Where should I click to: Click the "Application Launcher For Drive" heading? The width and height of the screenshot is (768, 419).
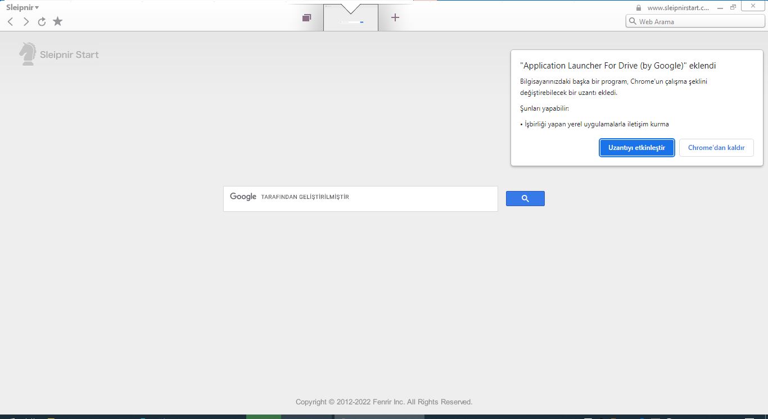tap(618, 66)
